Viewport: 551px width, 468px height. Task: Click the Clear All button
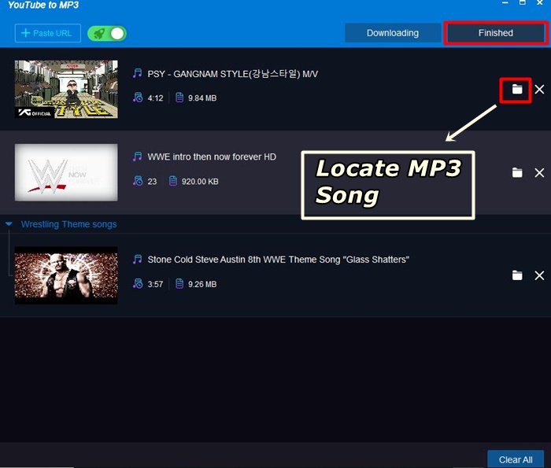516,459
